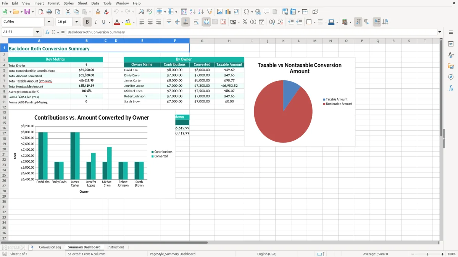
Task: Toggle Bold formatting
Action: point(87,22)
